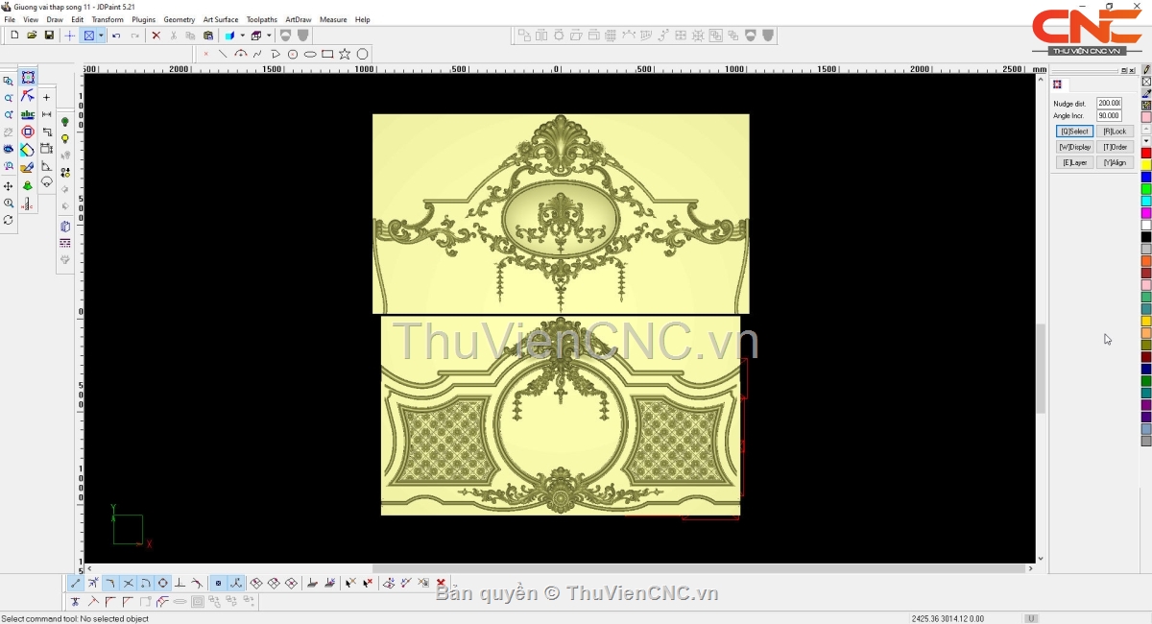Click the [E]Layer button
Viewport: 1152px width, 624px height.
[x=1074, y=163]
